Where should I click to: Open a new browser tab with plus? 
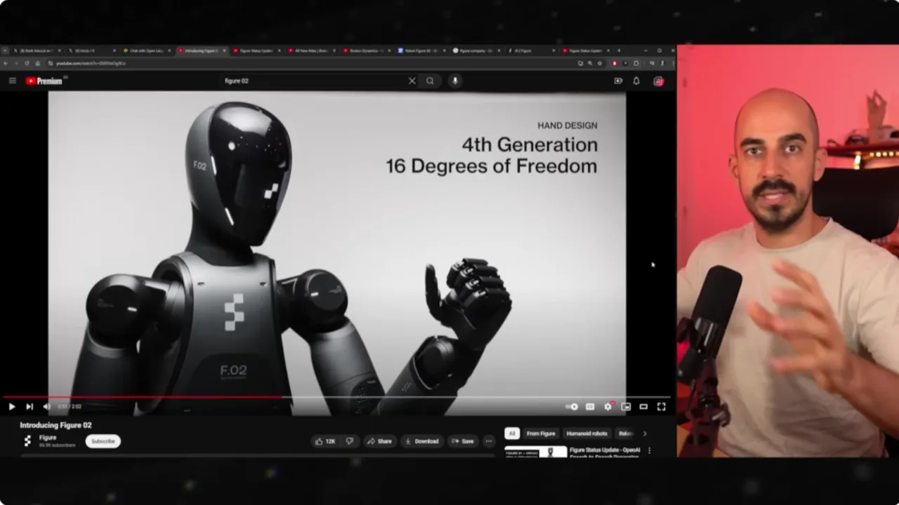click(x=619, y=50)
